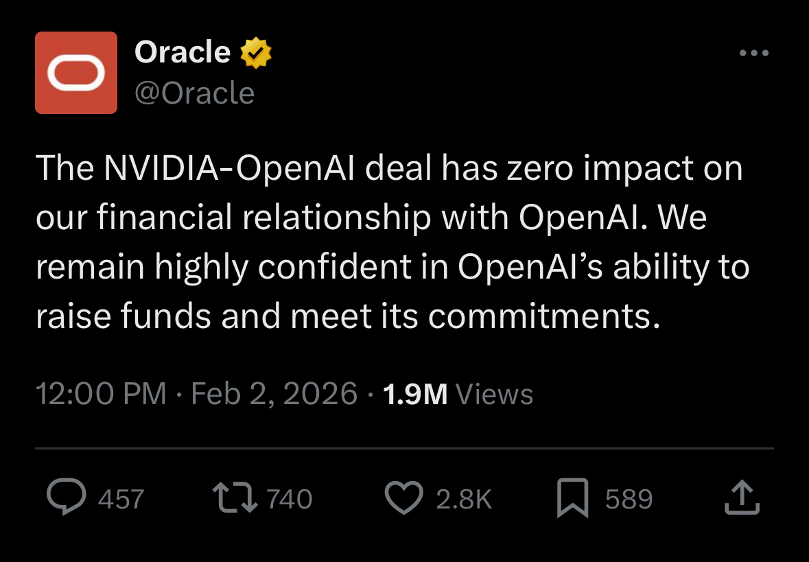This screenshot has width=809, height=562.
Task: Click the Feb 2, 2026 date
Action: pyautogui.click(x=274, y=394)
